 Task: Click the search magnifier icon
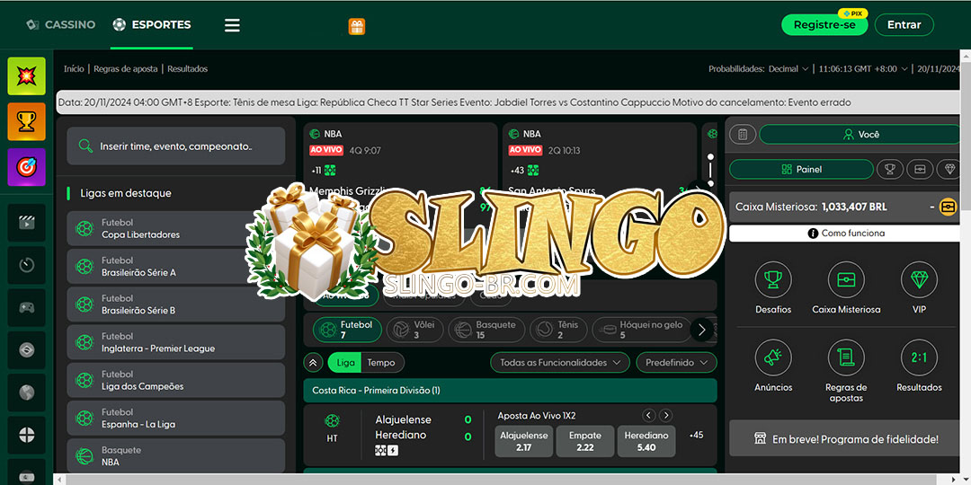[x=85, y=146]
